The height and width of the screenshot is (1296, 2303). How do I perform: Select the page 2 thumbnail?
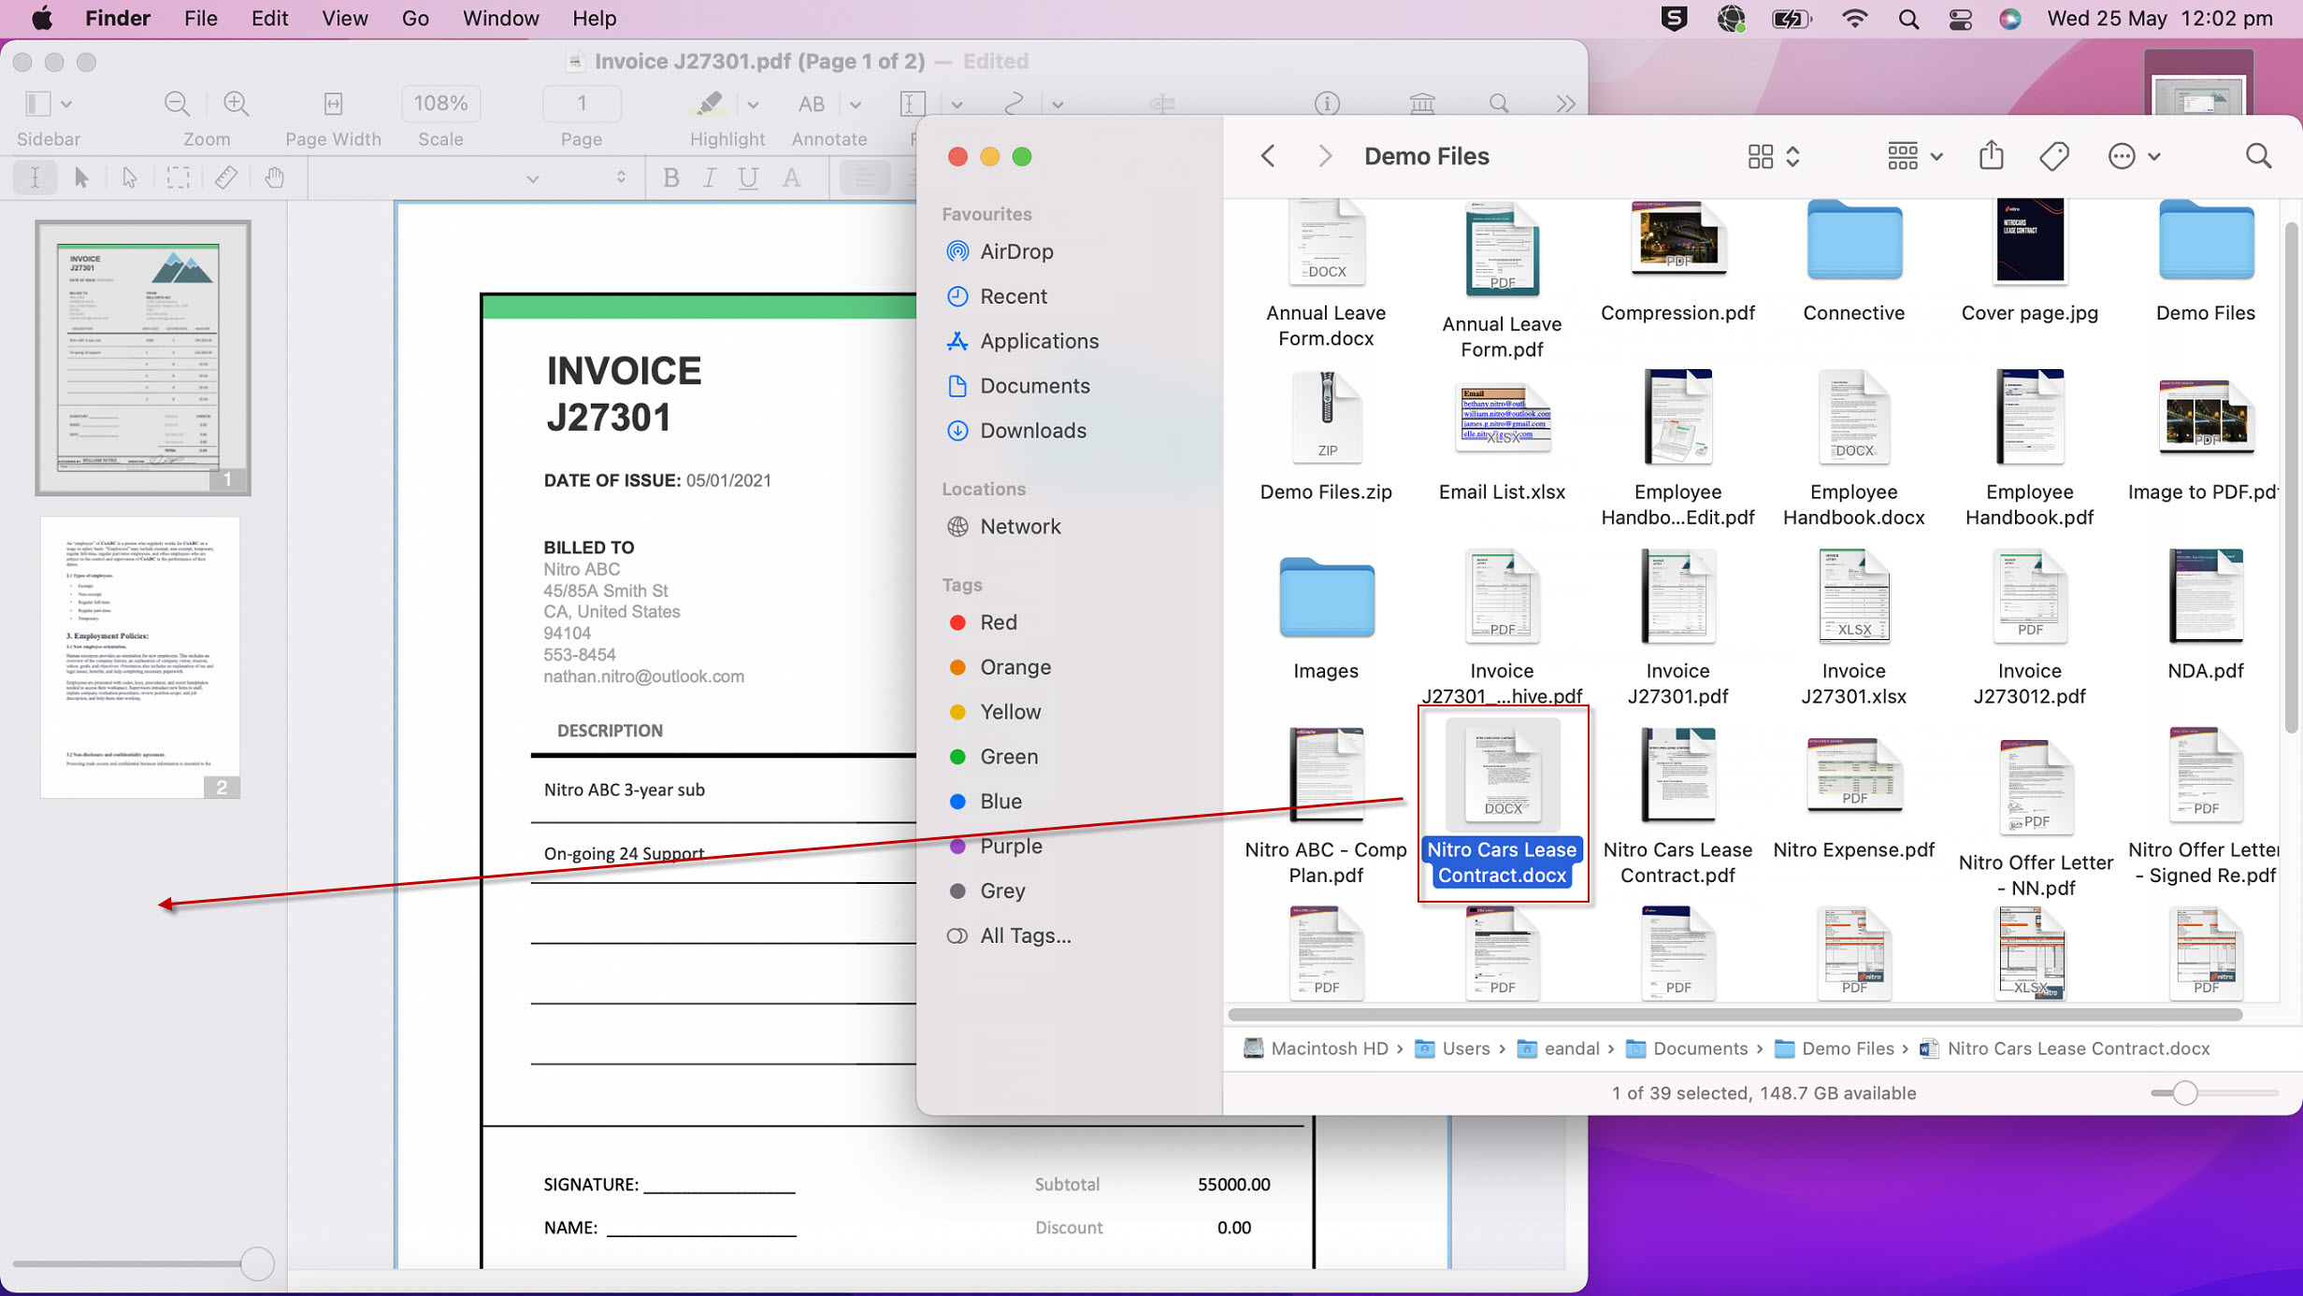click(x=140, y=656)
